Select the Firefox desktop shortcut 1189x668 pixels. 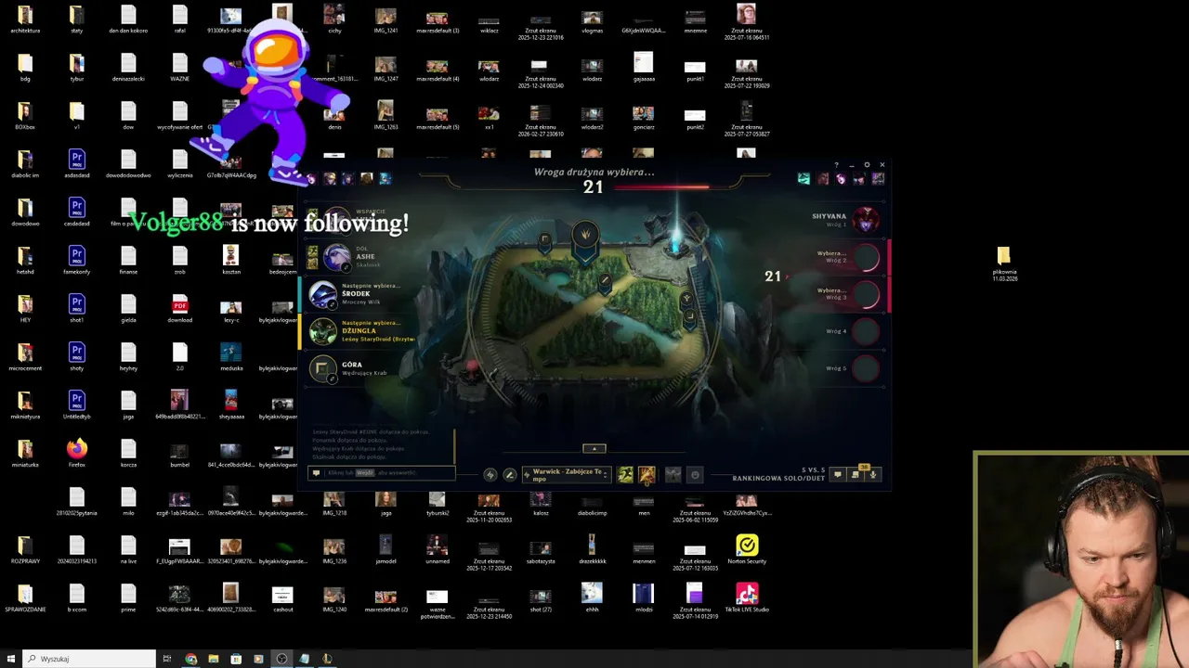point(77,453)
